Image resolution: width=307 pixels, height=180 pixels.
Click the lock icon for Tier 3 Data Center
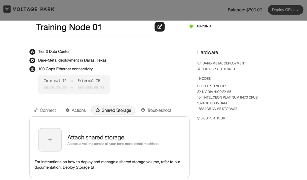click(x=32, y=52)
